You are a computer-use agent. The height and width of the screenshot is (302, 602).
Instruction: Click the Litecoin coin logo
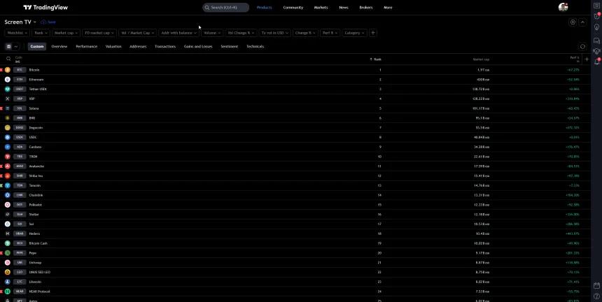click(x=7, y=282)
